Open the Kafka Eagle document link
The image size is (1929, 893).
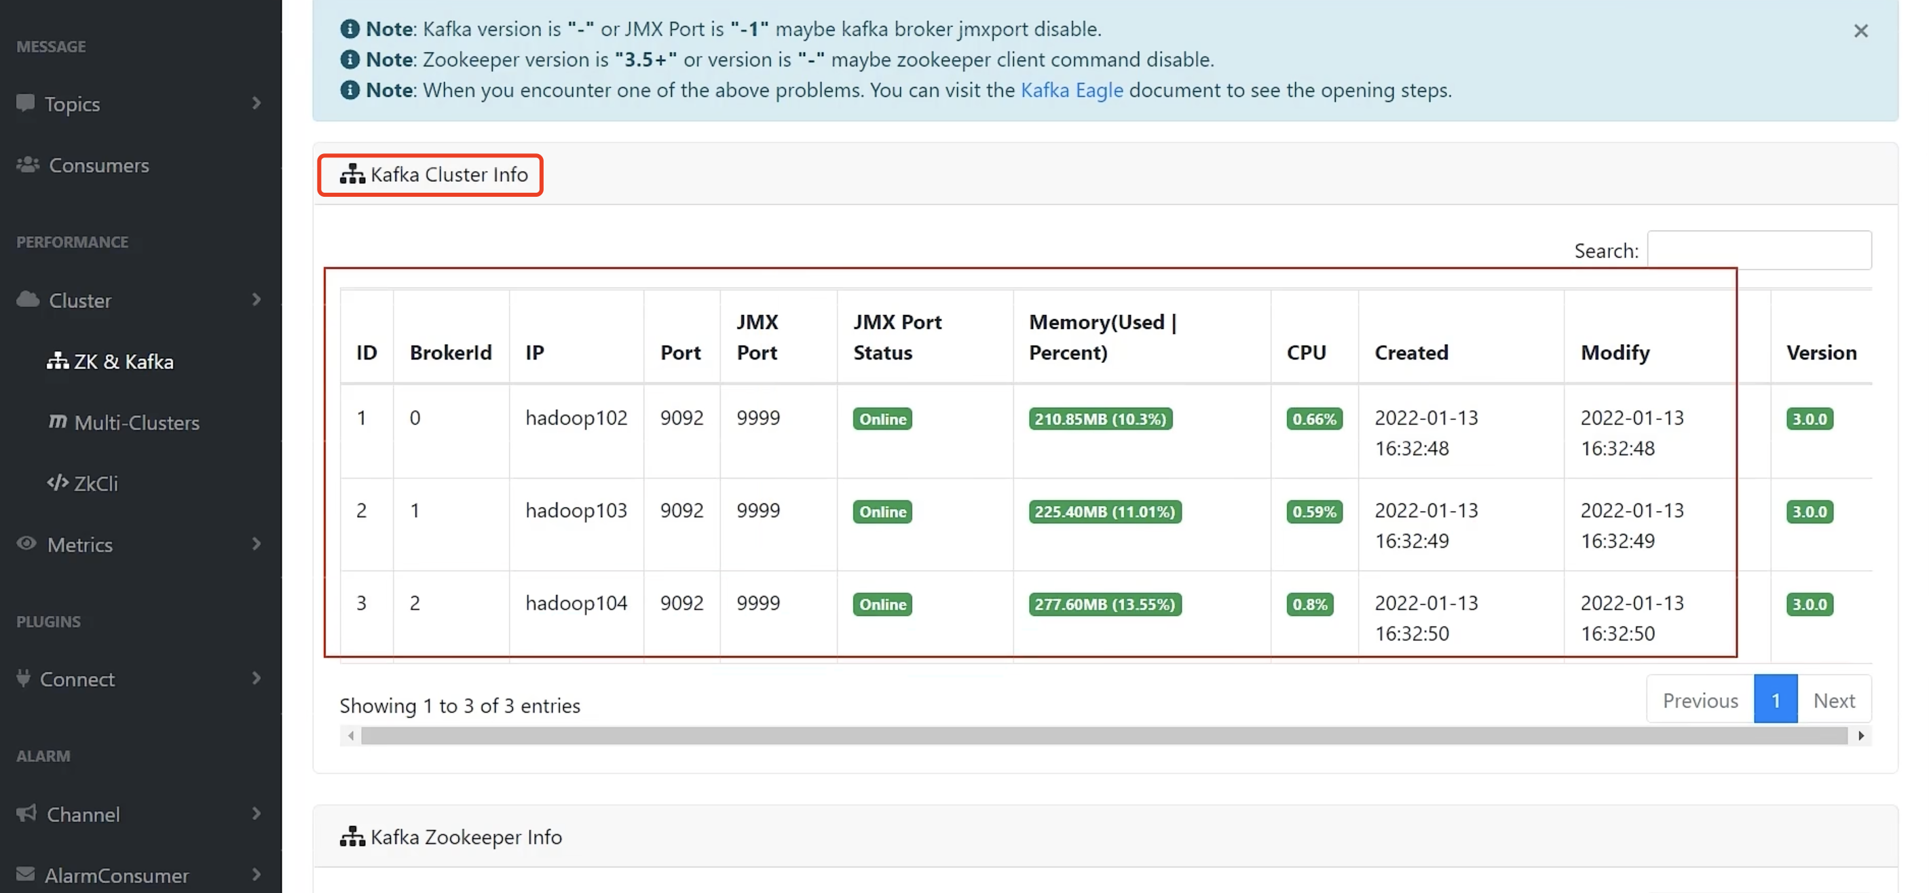[1072, 90]
